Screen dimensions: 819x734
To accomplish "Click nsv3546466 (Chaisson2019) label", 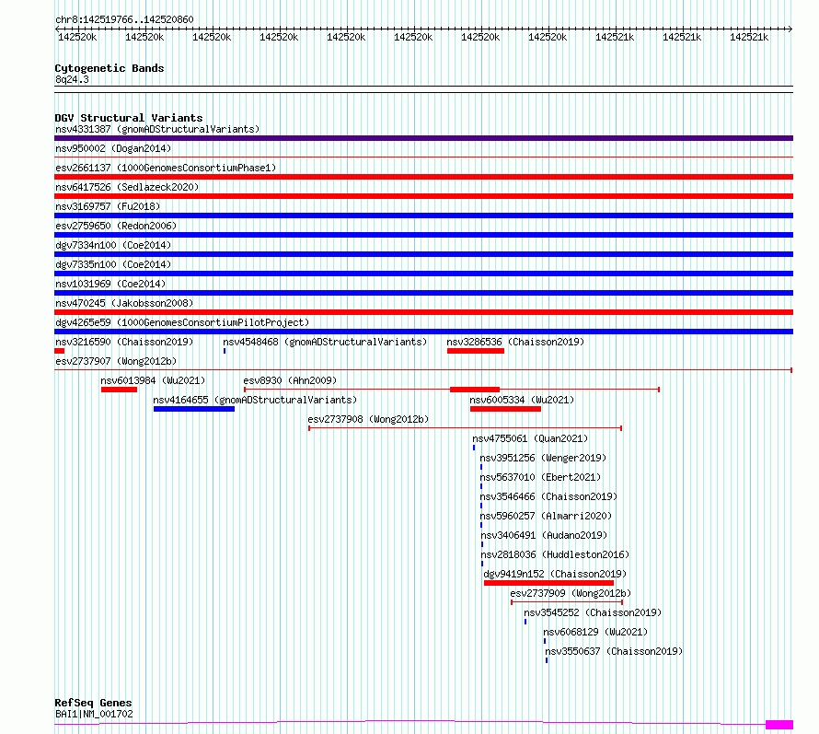I will pos(548,496).
